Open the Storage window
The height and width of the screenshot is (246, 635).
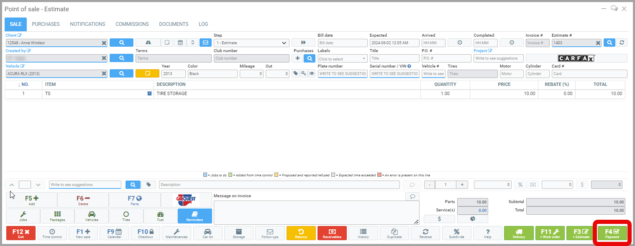click(239, 233)
